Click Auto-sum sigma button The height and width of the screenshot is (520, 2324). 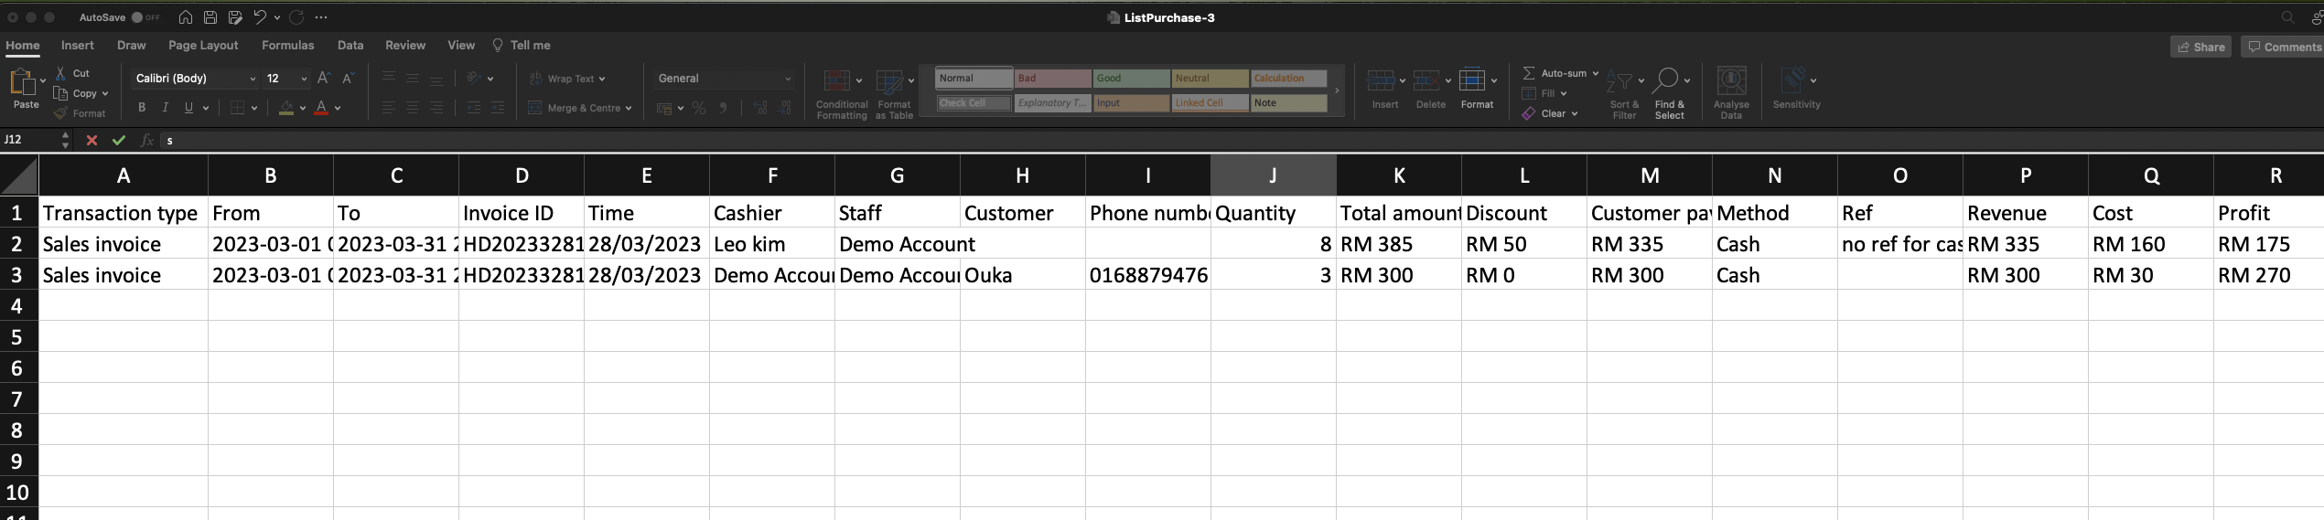coord(1529,73)
